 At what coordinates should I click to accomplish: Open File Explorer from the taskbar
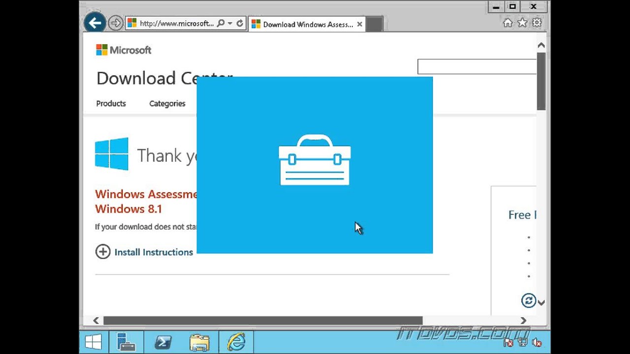pos(199,342)
